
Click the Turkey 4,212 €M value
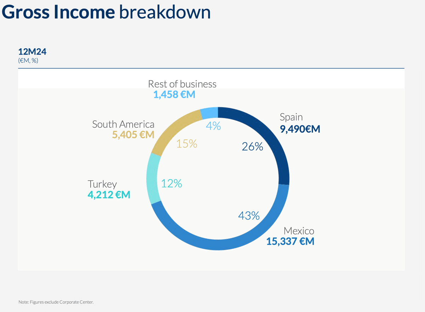[x=109, y=194]
